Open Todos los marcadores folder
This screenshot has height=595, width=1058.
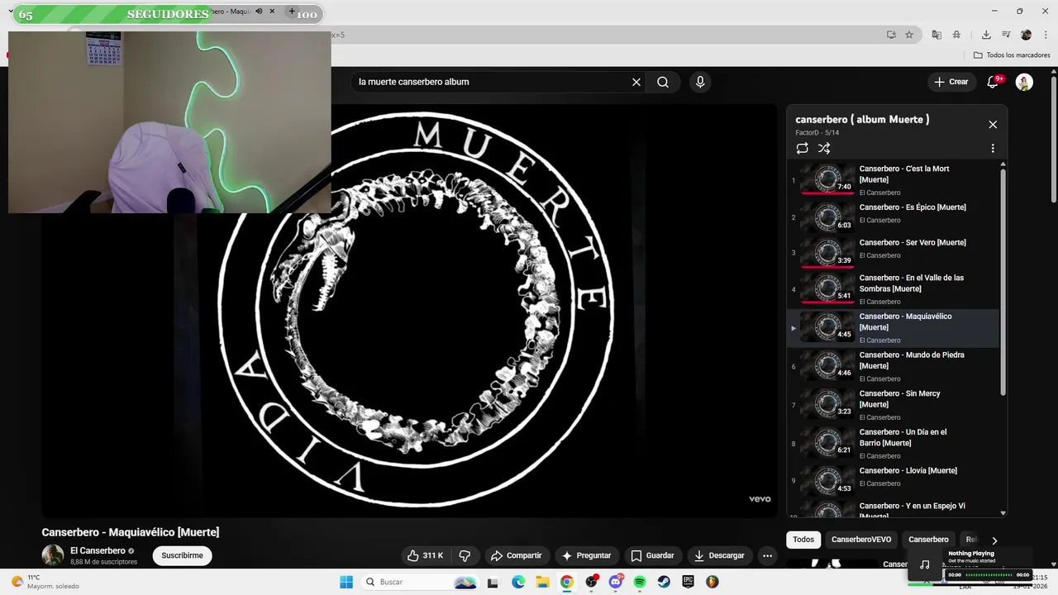[x=1012, y=55]
